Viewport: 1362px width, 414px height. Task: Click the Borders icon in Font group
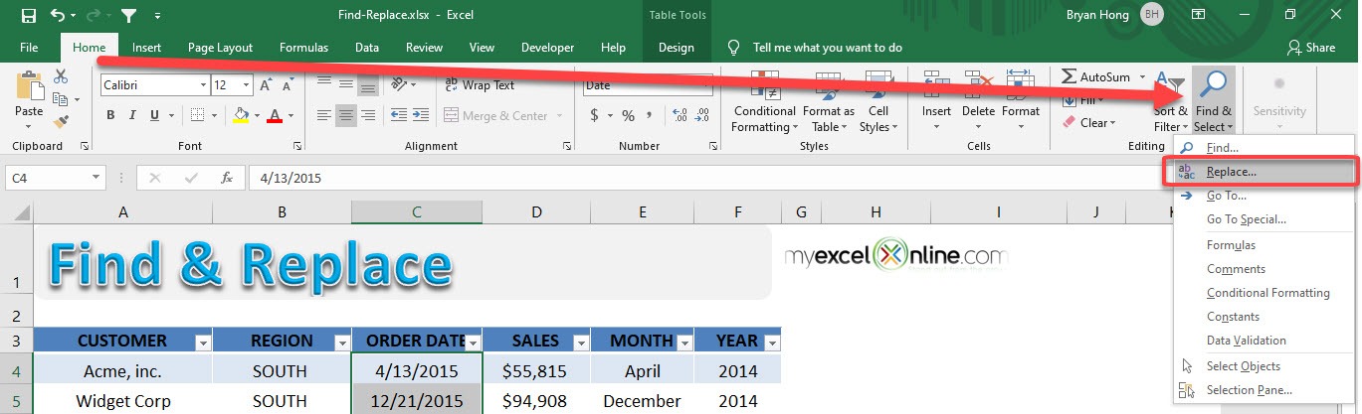(197, 115)
